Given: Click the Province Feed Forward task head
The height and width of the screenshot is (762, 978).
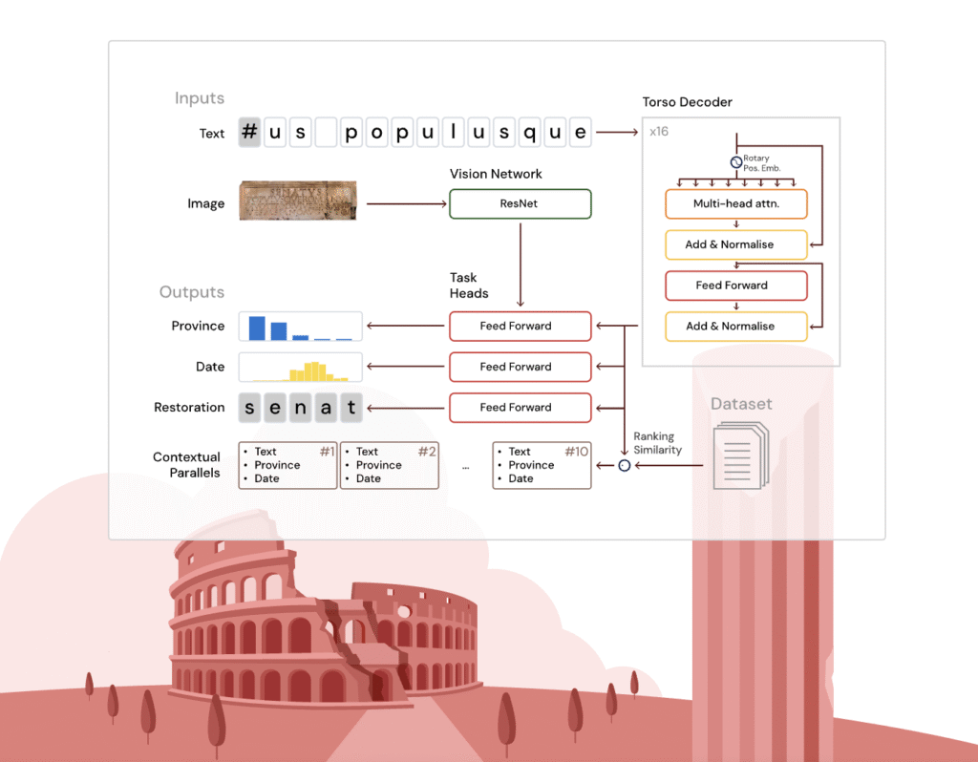Looking at the screenshot, I should 520,326.
